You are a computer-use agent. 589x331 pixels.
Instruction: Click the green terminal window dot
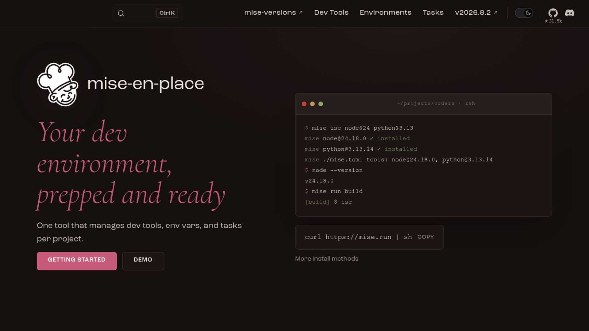(321, 104)
